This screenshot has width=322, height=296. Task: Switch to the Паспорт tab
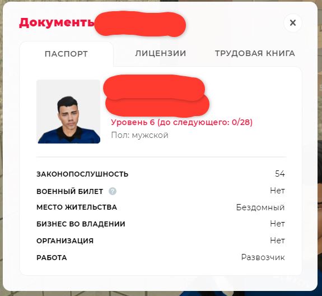click(66, 54)
